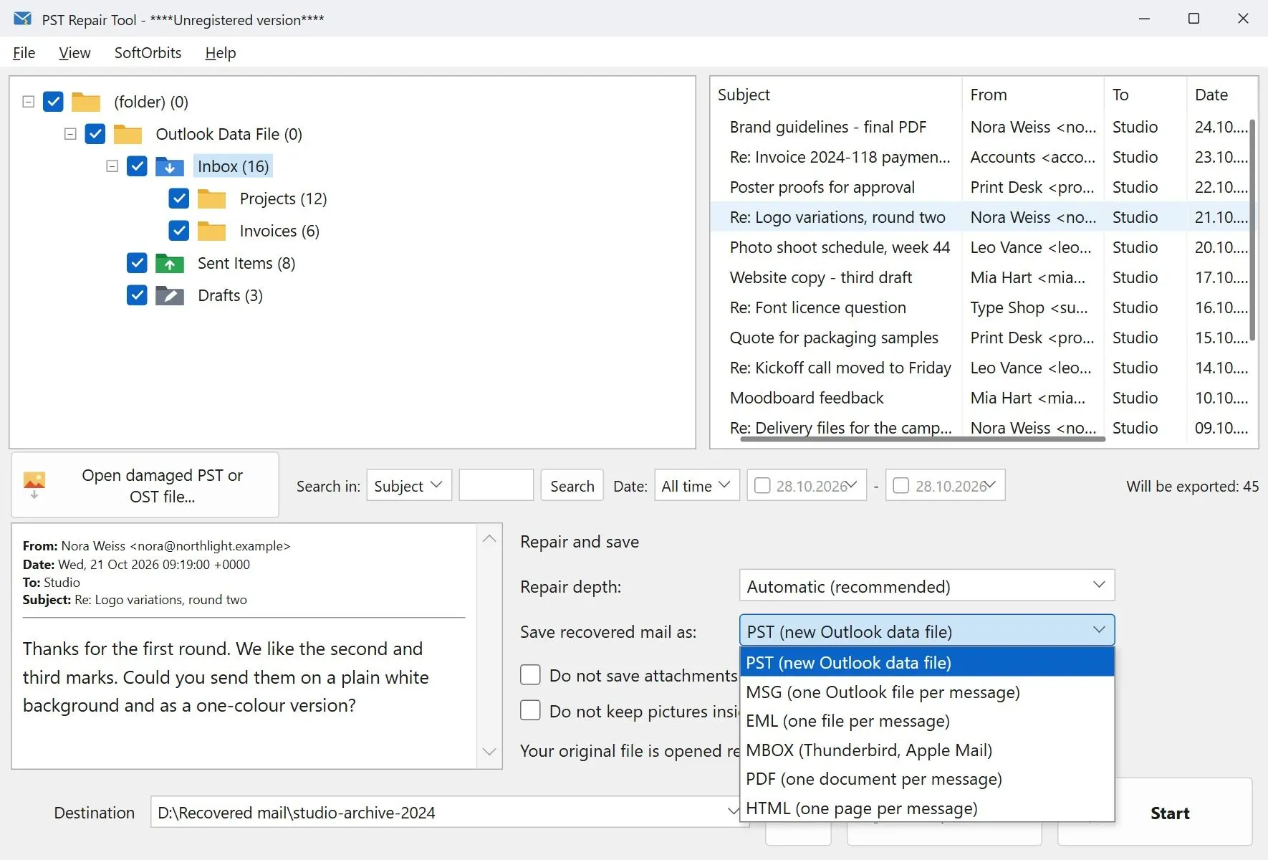The height and width of the screenshot is (860, 1268).
Task: Click the Invoices folder icon
Action: (x=211, y=231)
